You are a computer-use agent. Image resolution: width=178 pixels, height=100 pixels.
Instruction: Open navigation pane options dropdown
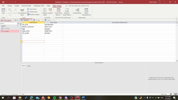click(x=16, y=20)
